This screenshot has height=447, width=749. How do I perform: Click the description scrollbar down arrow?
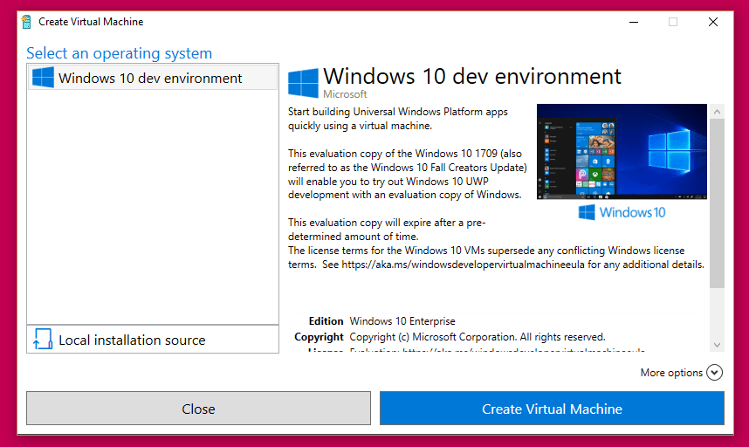[x=717, y=345]
